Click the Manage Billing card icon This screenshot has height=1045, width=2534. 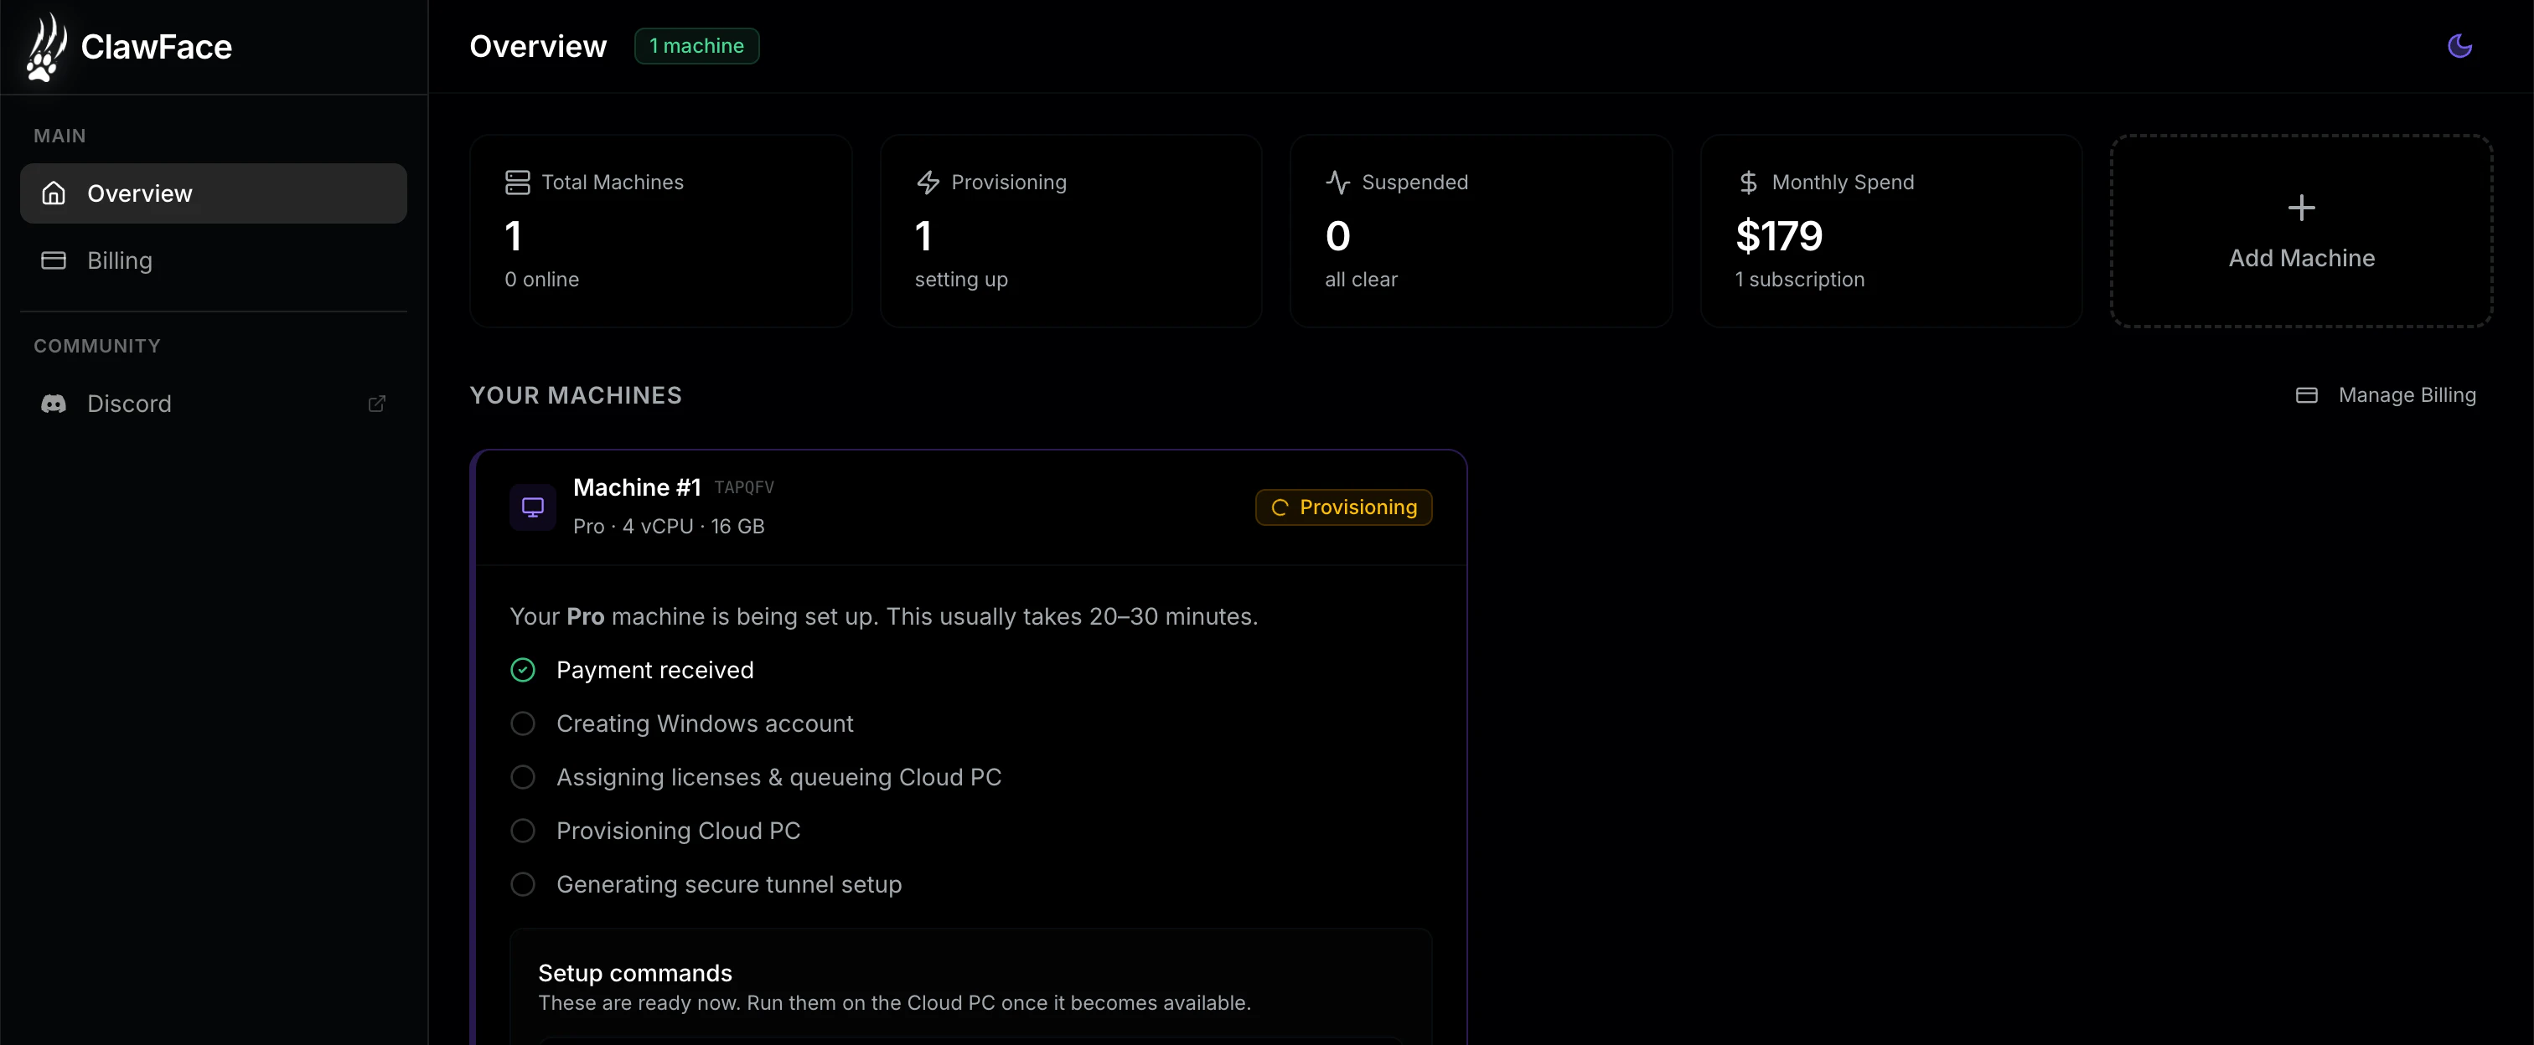coord(2306,395)
